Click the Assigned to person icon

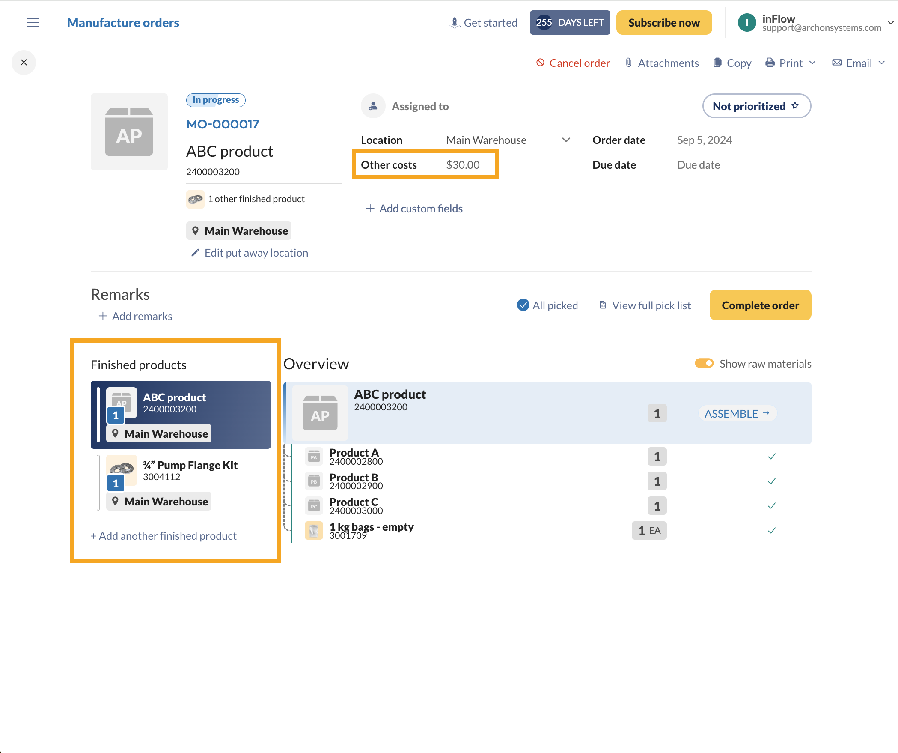[x=373, y=106]
